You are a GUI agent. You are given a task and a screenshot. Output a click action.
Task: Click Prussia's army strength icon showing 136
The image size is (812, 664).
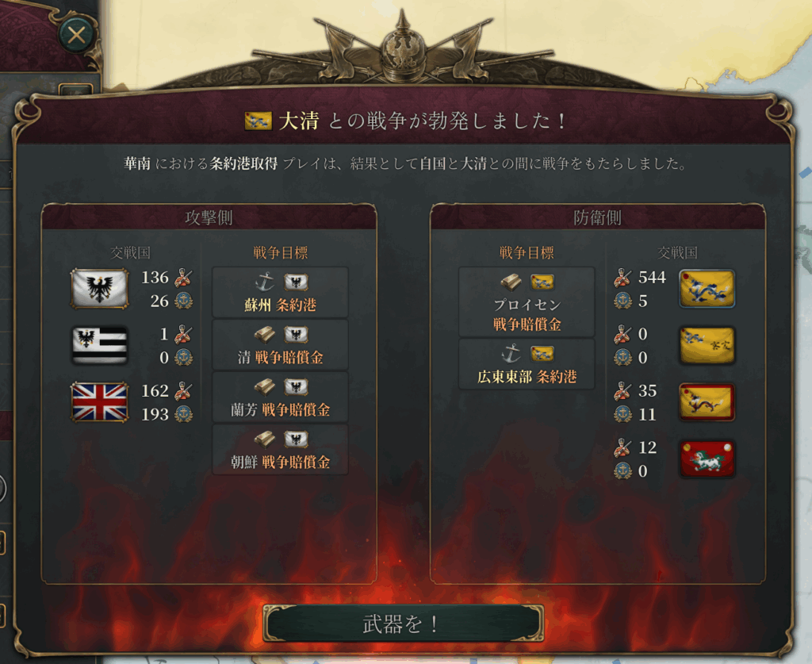183,278
